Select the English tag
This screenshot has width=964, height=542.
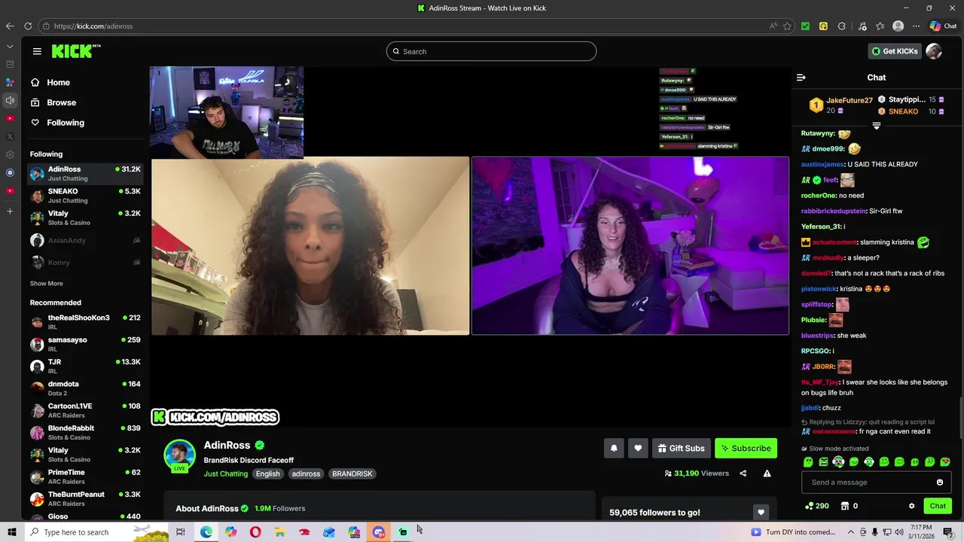[x=267, y=473]
